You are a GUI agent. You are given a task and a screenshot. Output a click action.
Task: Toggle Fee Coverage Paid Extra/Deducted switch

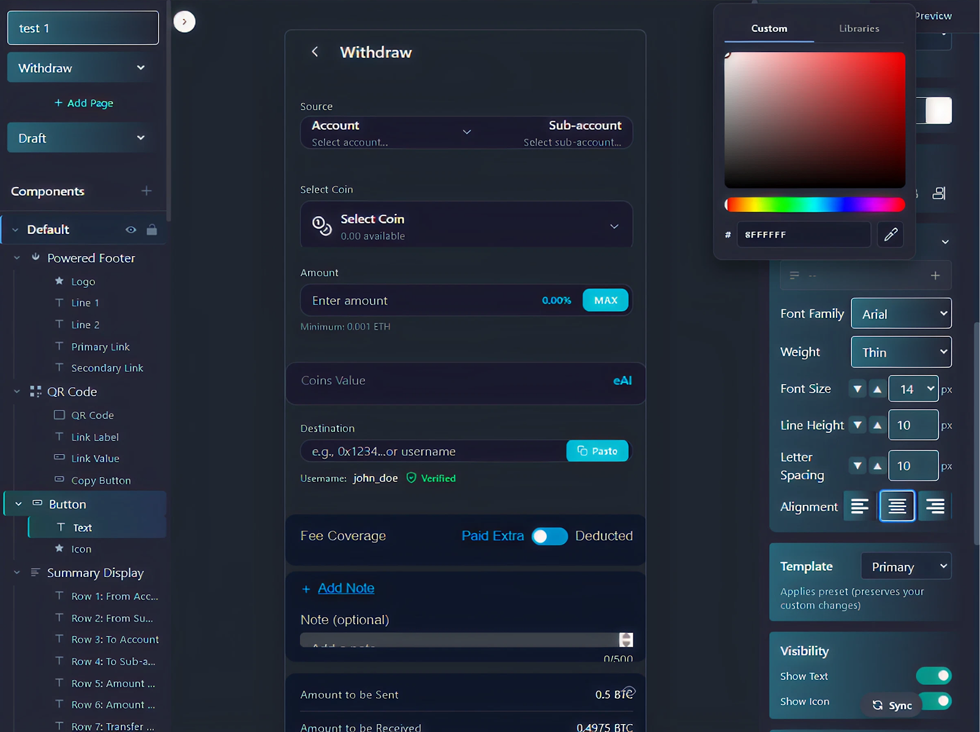point(549,537)
